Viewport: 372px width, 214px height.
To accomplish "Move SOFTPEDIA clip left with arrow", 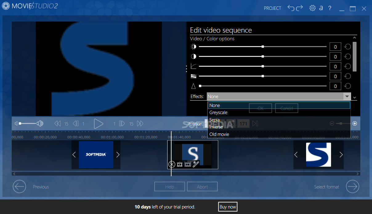I will (74, 155).
